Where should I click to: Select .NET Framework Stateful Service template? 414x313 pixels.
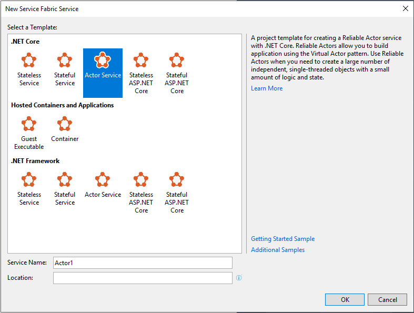click(x=65, y=189)
